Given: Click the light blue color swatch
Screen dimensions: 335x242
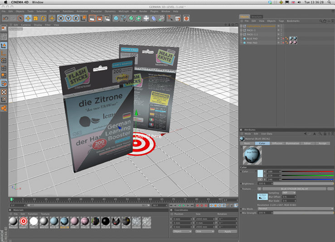Looking at the screenshot, I should coord(260,174).
